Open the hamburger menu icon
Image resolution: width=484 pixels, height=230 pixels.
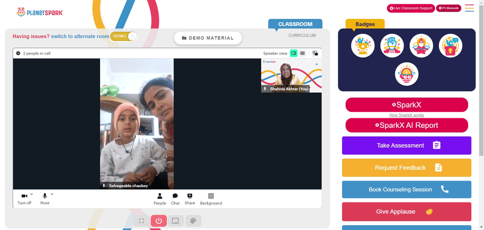click(x=469, y=8)
